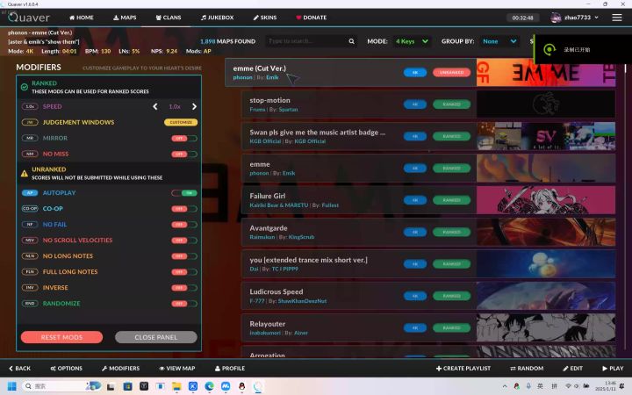Click the 4K badge on stop-motion
This screenshot has height=395, width=632.
click(x=414, y=104)
